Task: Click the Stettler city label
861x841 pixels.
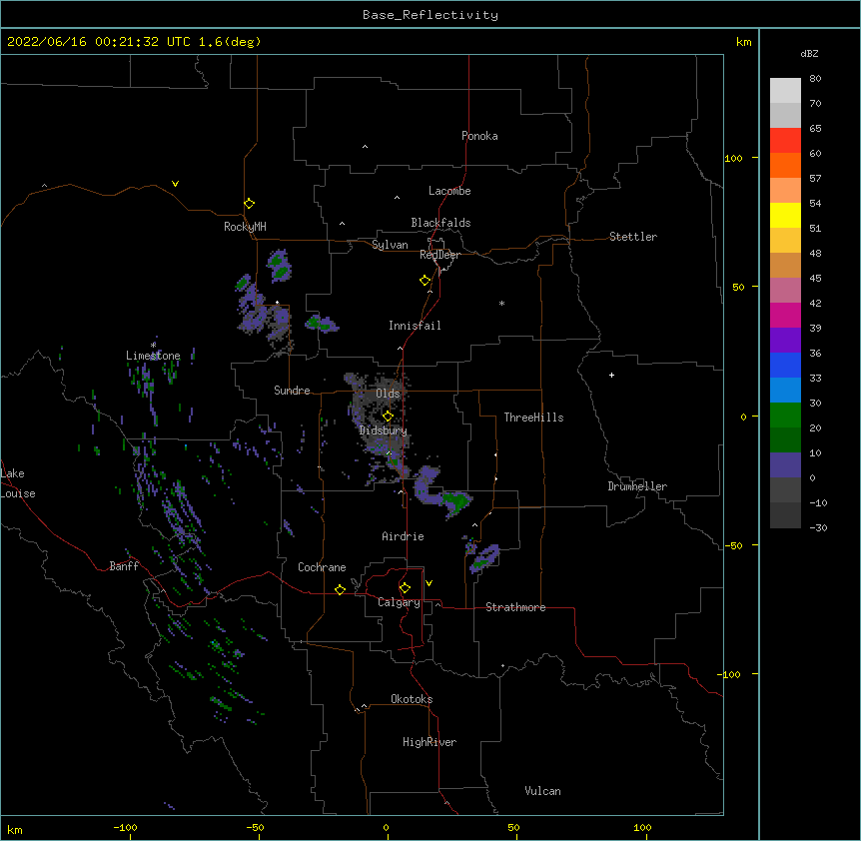Action: coord(632,237)
